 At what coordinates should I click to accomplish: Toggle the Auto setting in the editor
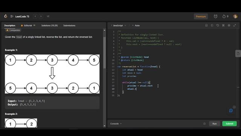[136, 25]
